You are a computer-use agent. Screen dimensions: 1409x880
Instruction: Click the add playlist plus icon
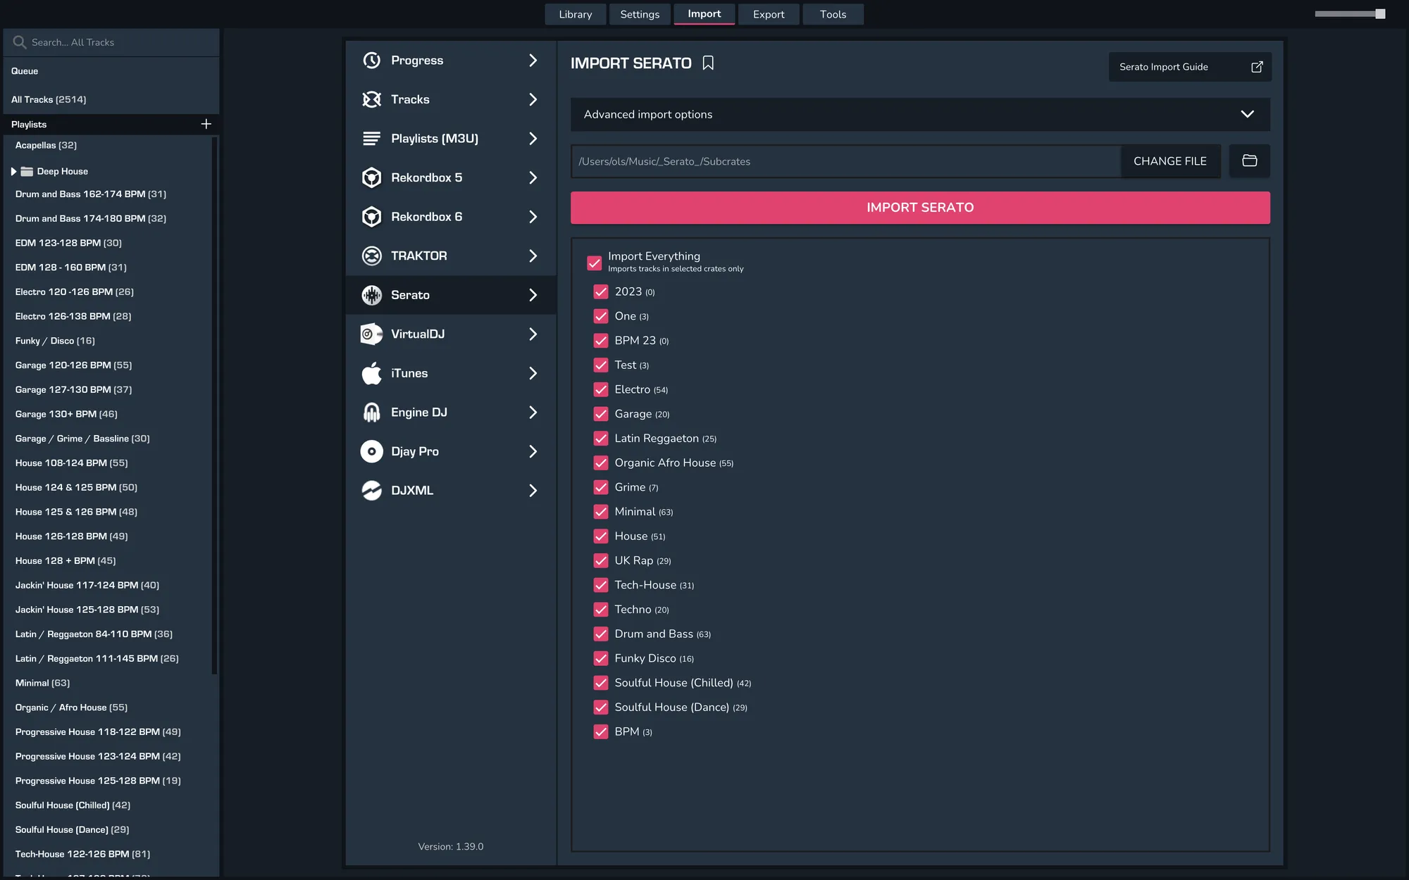click(206, 124)
